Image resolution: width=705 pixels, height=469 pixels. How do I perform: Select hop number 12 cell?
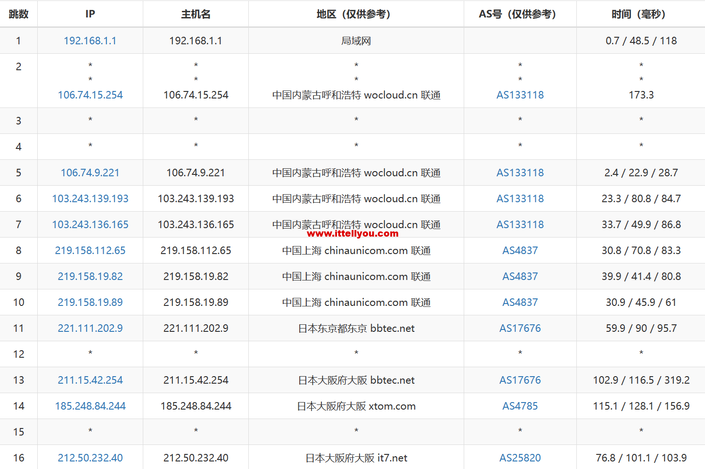[x=18, y=354]
